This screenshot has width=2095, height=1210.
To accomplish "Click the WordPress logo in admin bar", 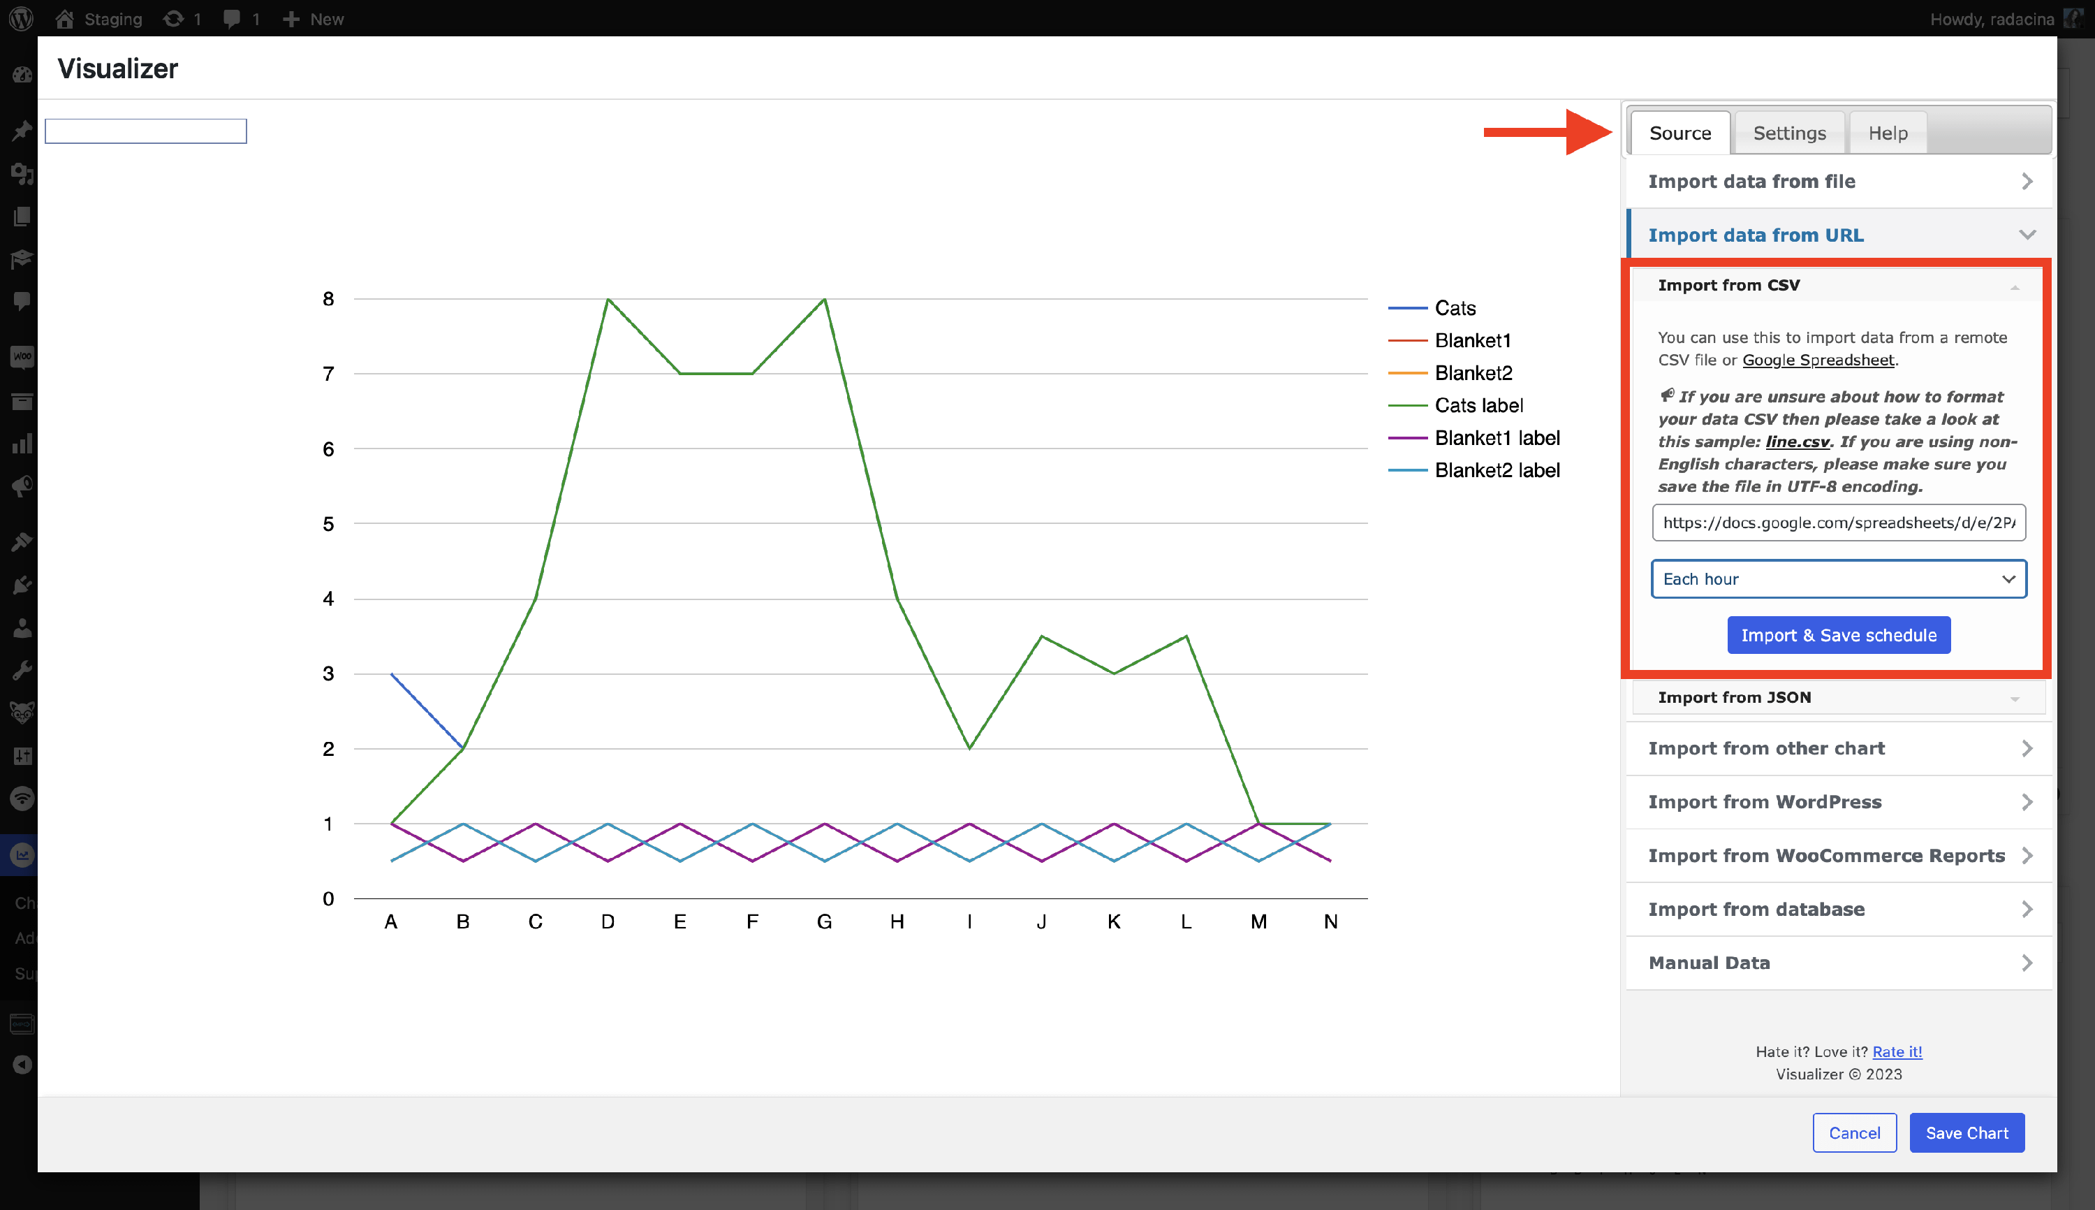I will coord(22,18).
